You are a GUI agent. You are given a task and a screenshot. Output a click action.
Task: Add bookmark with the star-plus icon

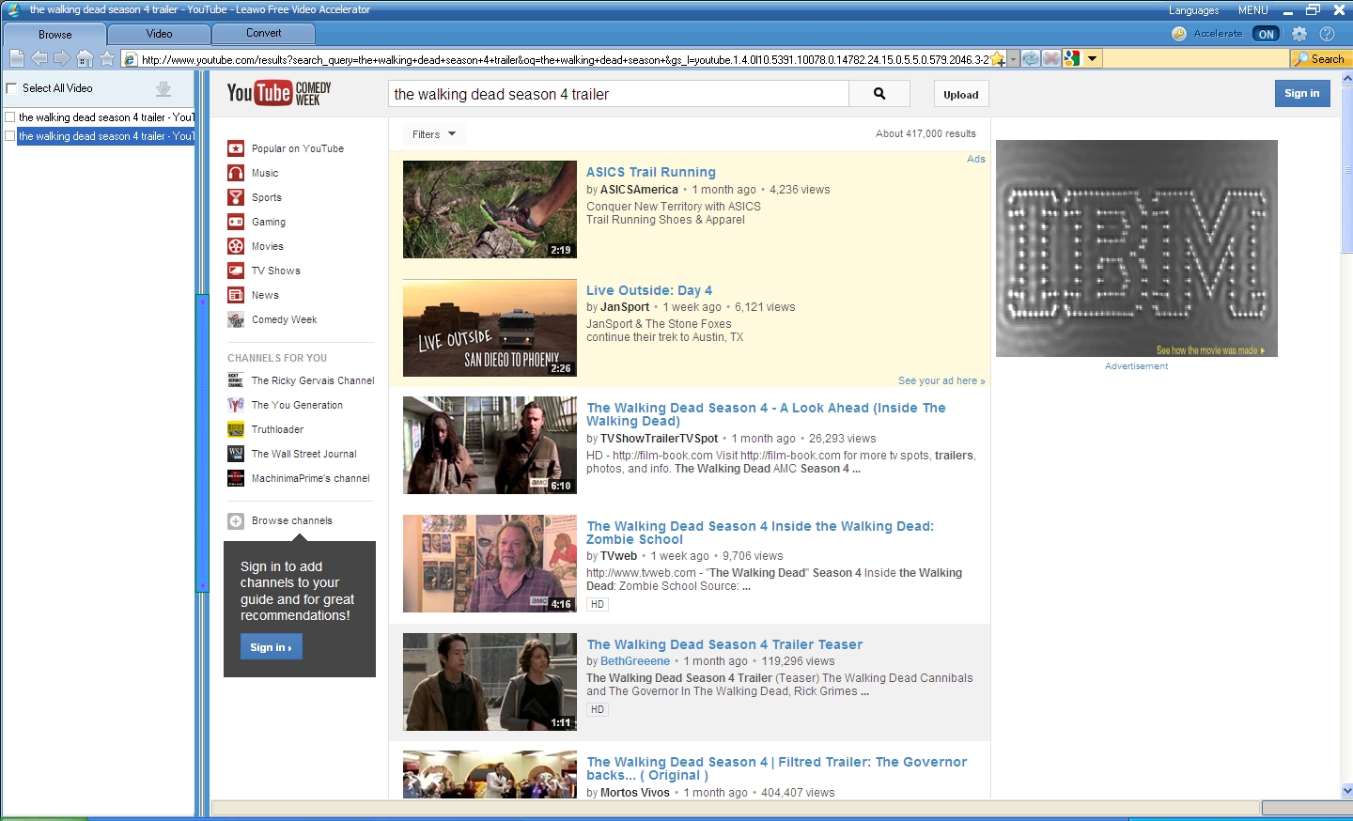point(998,59)
